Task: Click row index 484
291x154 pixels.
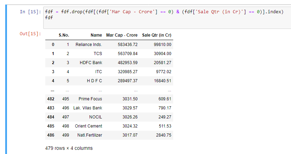Action: (51, 117)
